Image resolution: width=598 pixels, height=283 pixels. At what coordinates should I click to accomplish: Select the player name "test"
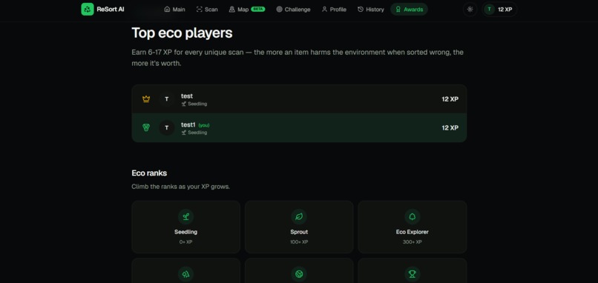(x=187, y=96)
